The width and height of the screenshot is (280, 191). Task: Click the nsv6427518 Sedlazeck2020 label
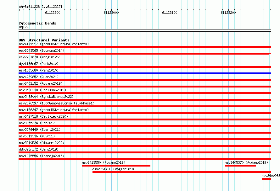(x=43, y=116)
